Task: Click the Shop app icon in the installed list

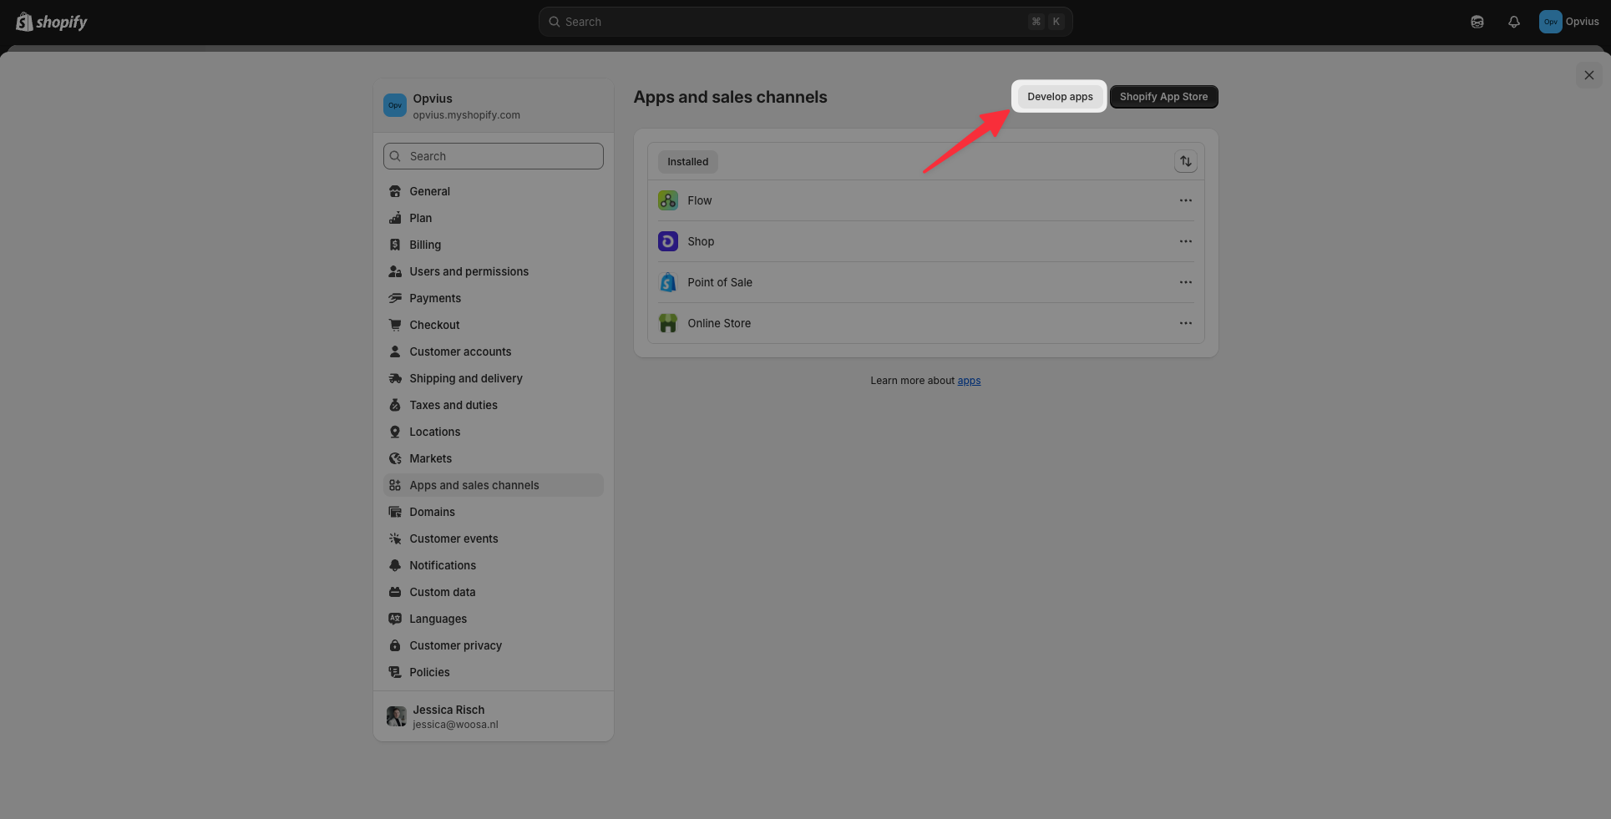Action: click(x=668, y=241)
